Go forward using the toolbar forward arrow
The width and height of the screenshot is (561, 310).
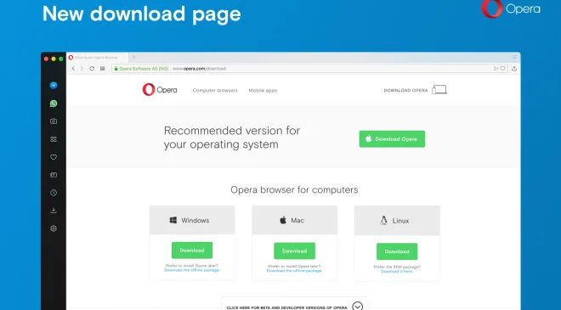(x=82, y=68)
